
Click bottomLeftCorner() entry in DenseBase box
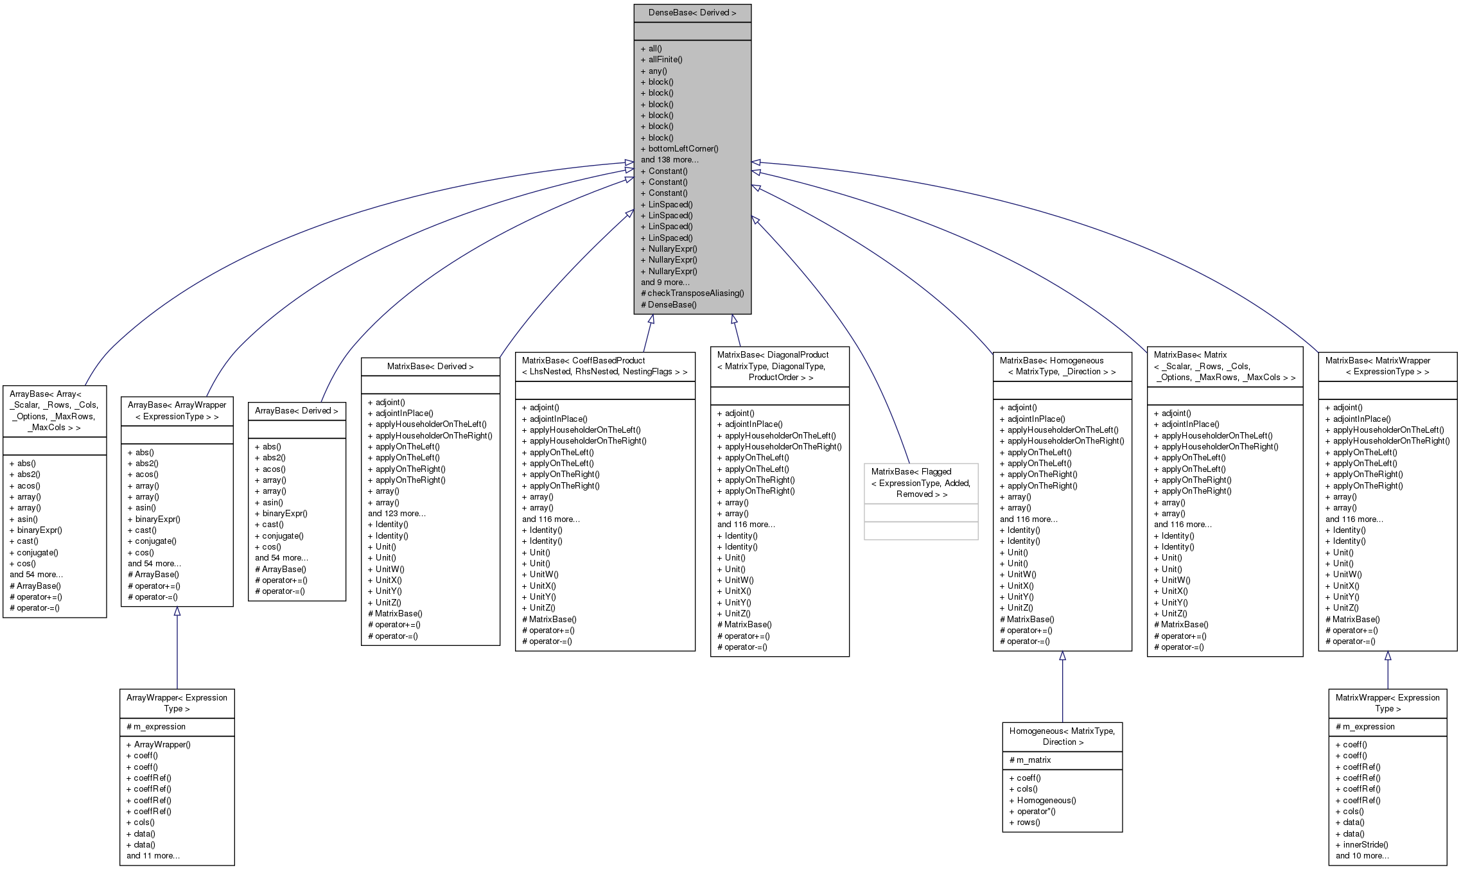[x=683, y=149]
